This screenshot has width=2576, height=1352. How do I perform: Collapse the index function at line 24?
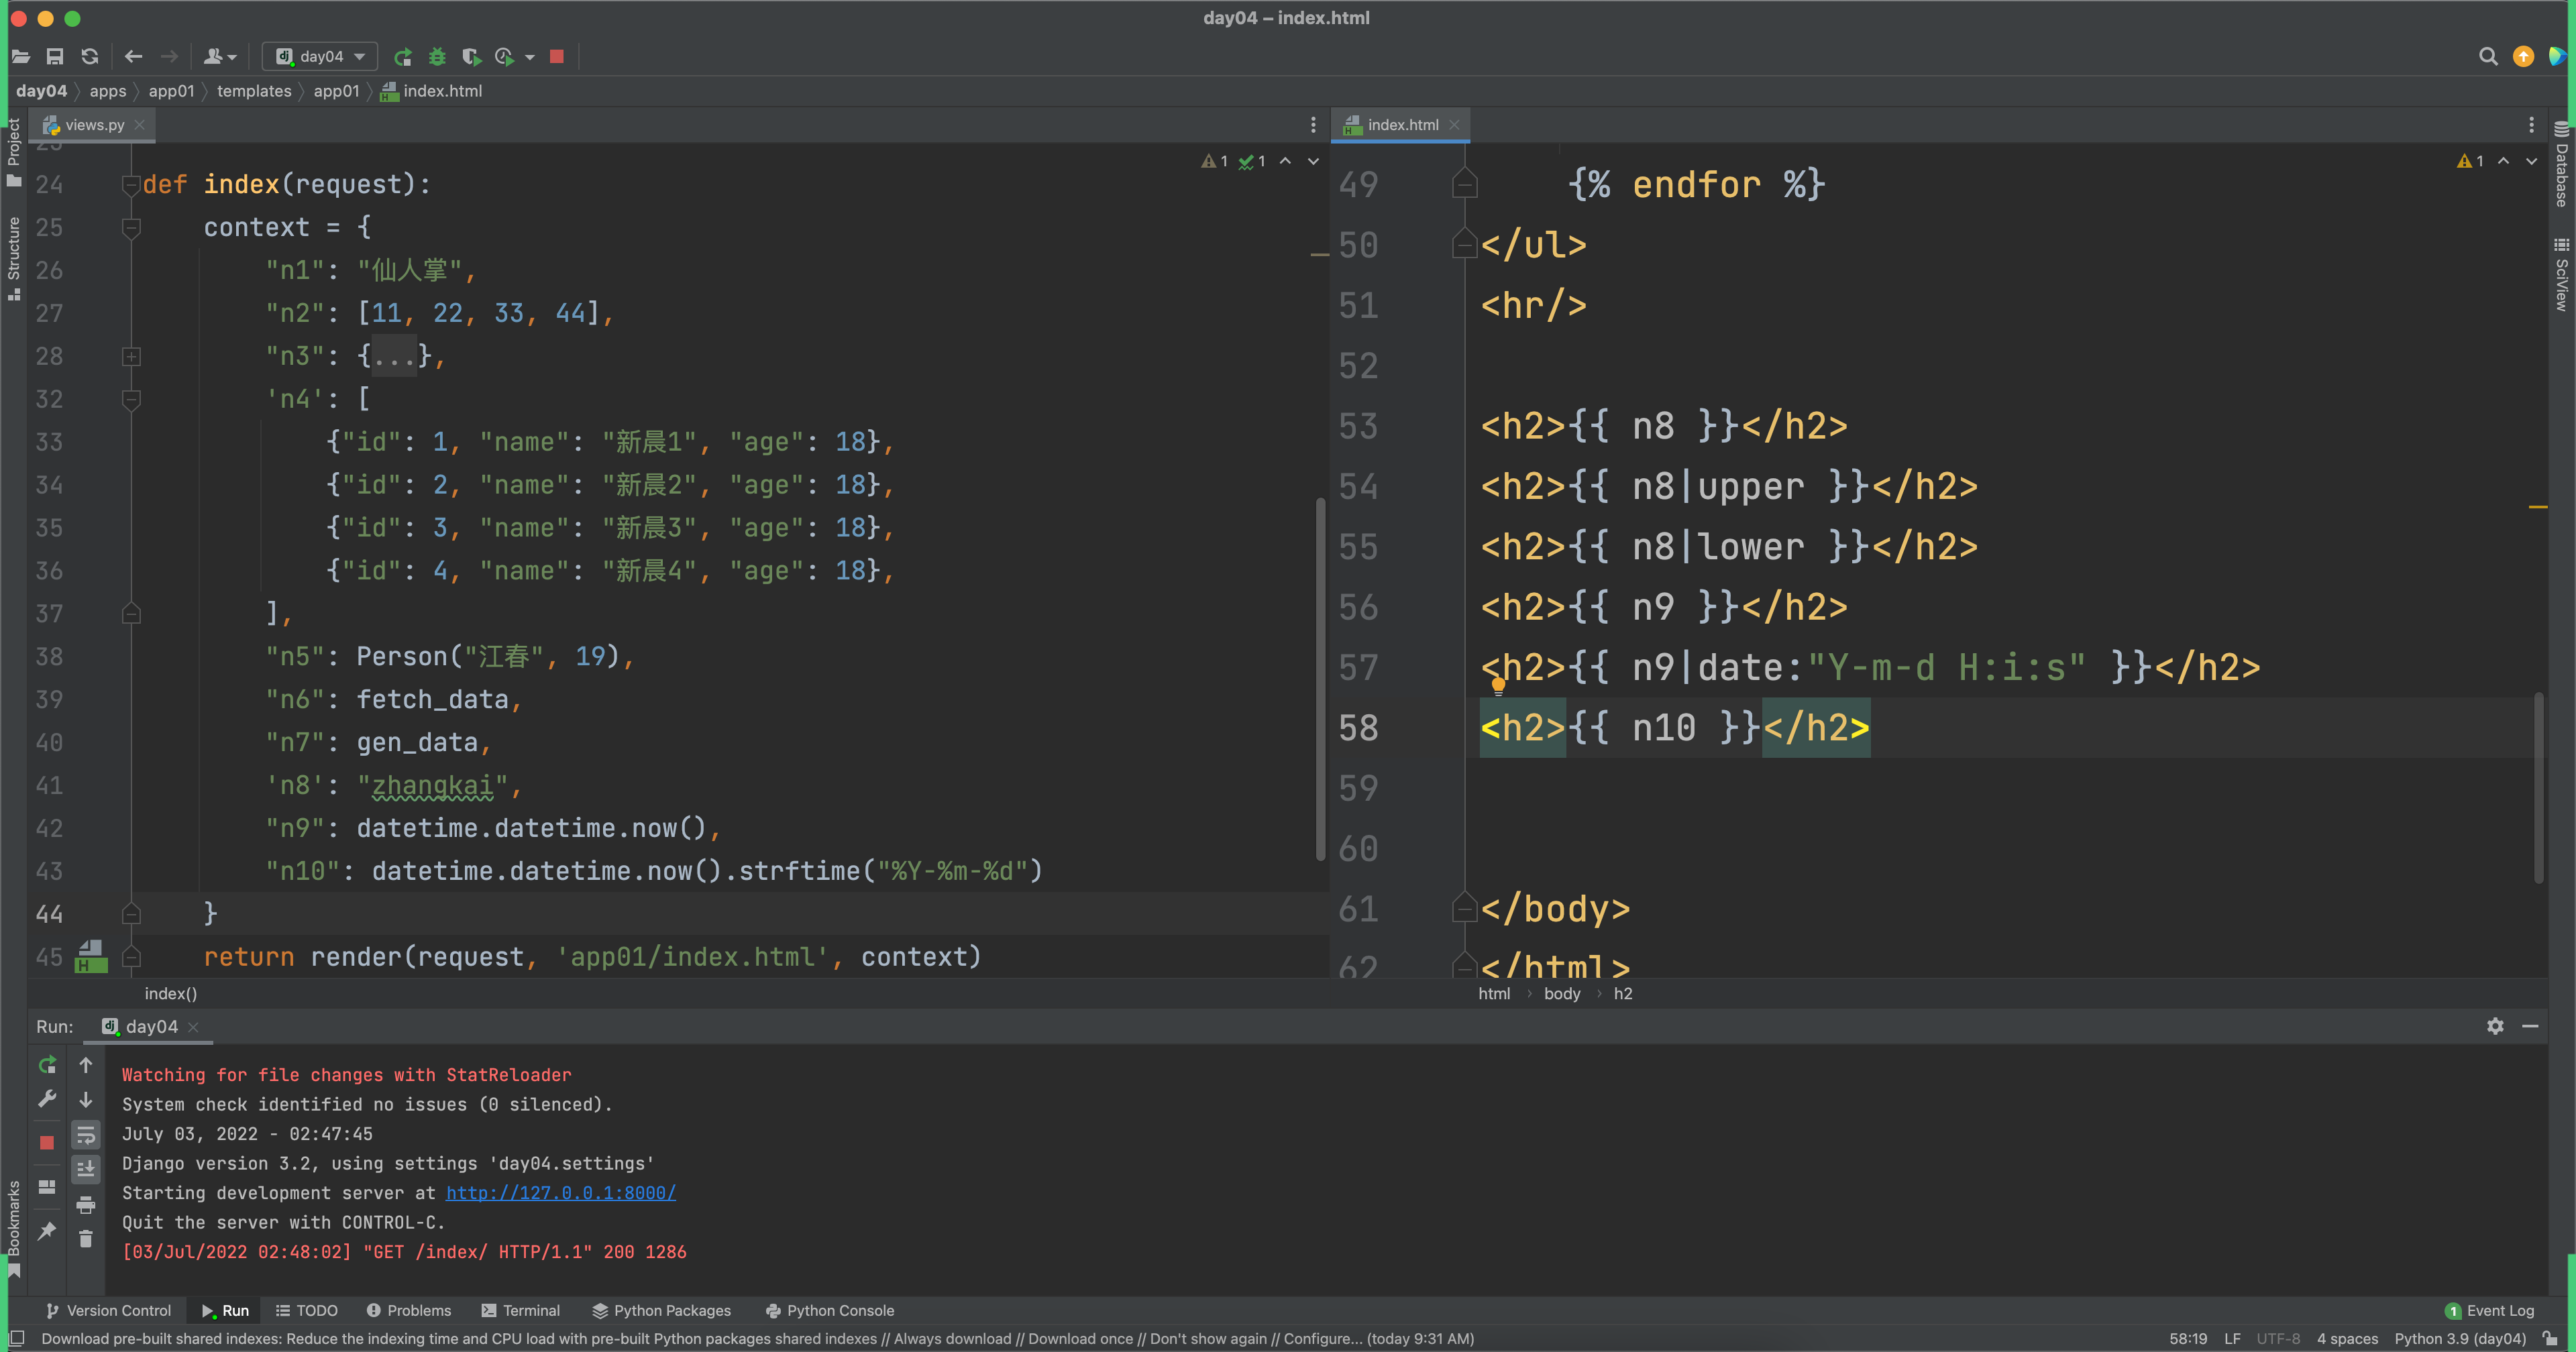coord(131,185)
